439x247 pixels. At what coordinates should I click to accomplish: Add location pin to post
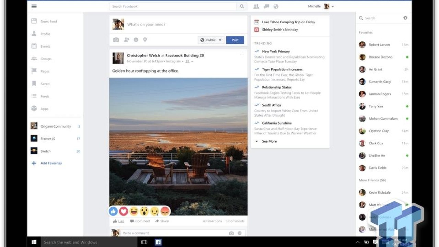click(145, 40)
